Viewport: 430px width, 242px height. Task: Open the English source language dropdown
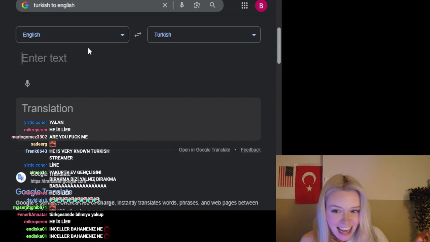[x=72, y=35]
